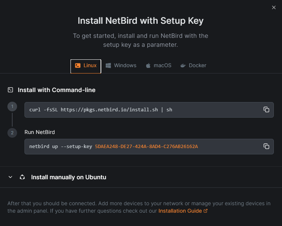Select the Linux tab label
The height and width of the screenshot is (226, 282).
(x=90, y=66)
